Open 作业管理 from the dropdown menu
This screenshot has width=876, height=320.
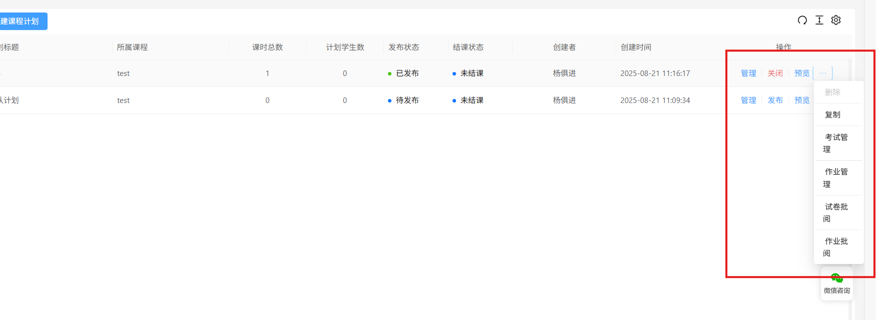pos(836,177)
